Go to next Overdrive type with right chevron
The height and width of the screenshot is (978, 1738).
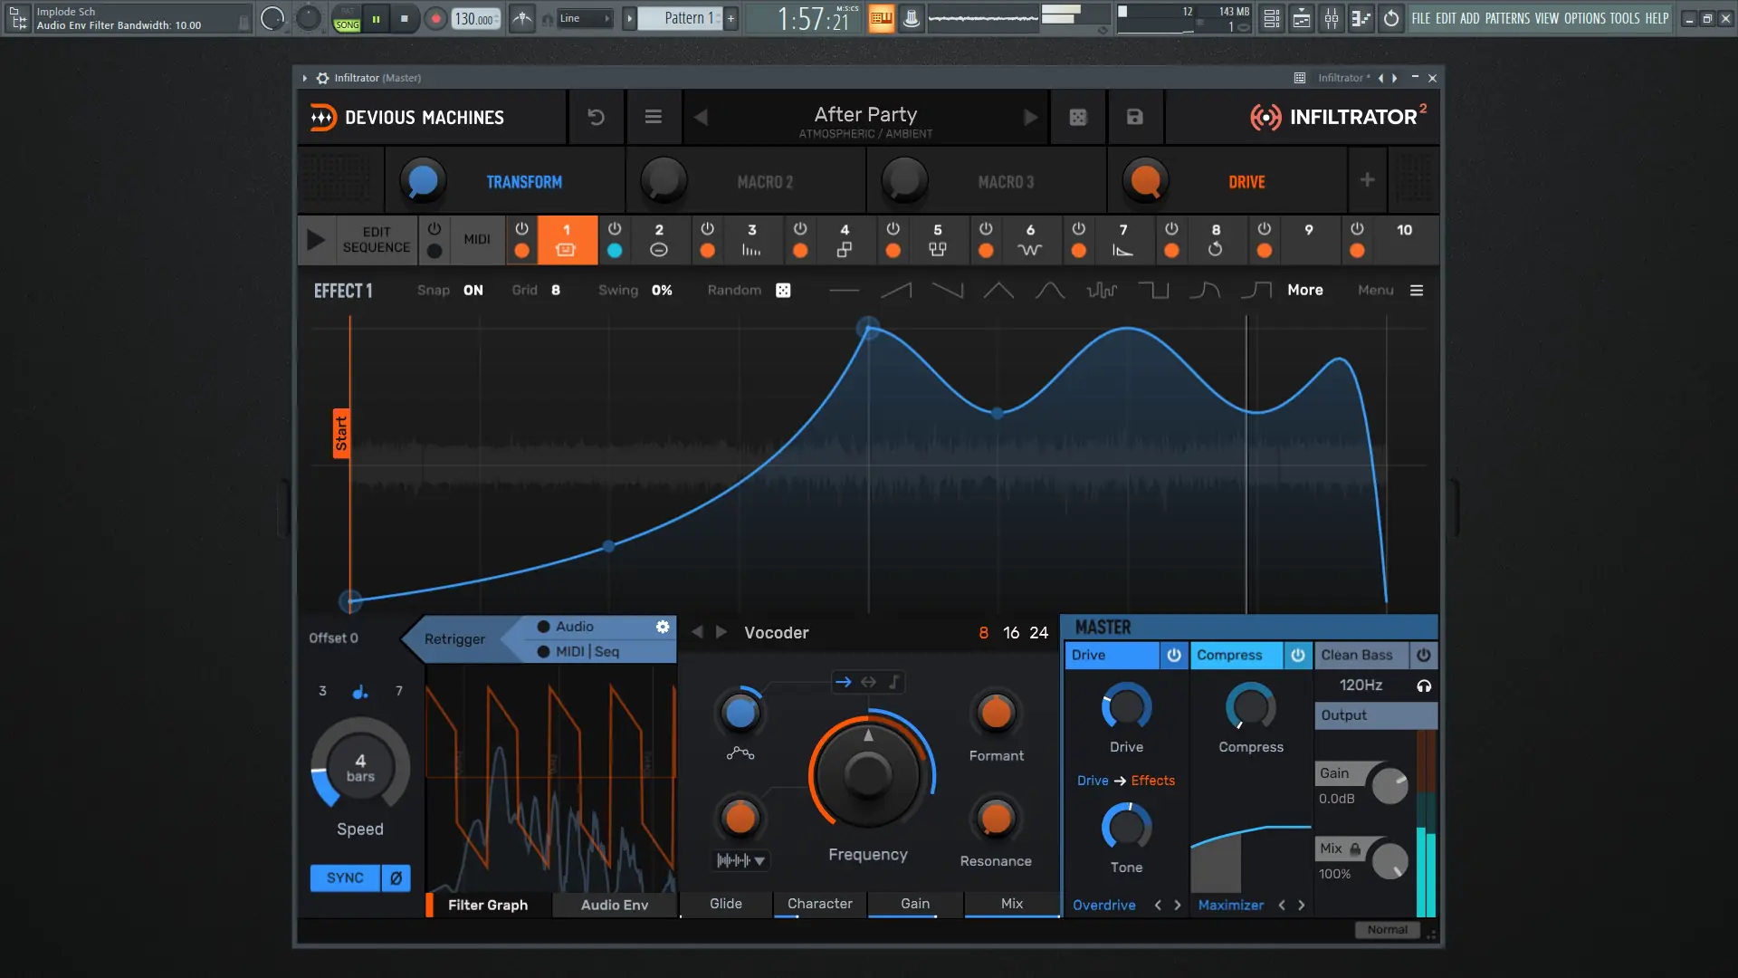coord(1178,905)
